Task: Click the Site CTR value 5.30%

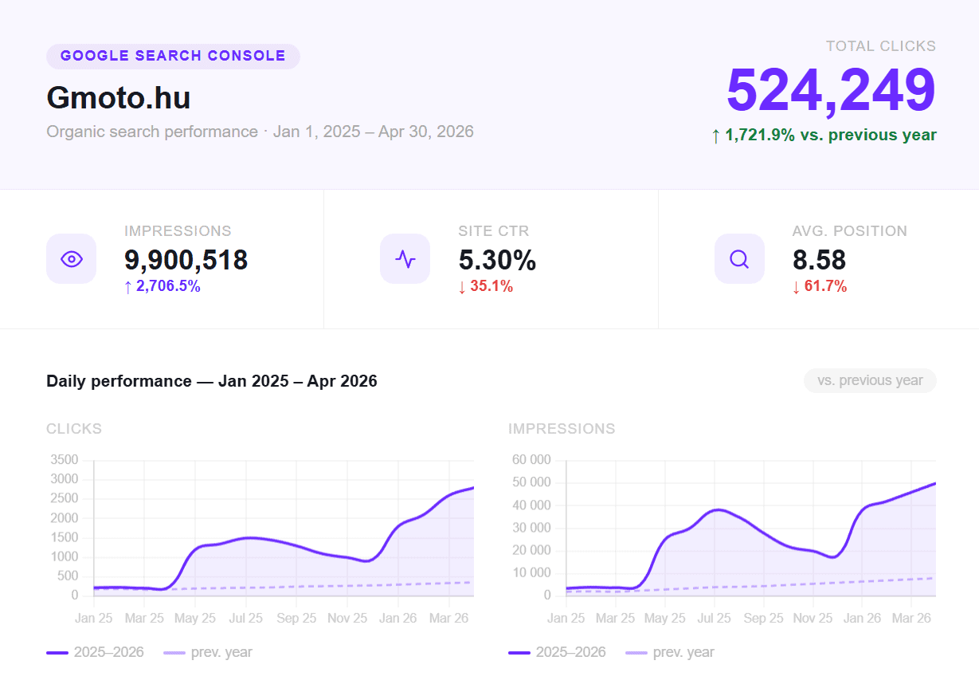Action: tap(497, 260)
